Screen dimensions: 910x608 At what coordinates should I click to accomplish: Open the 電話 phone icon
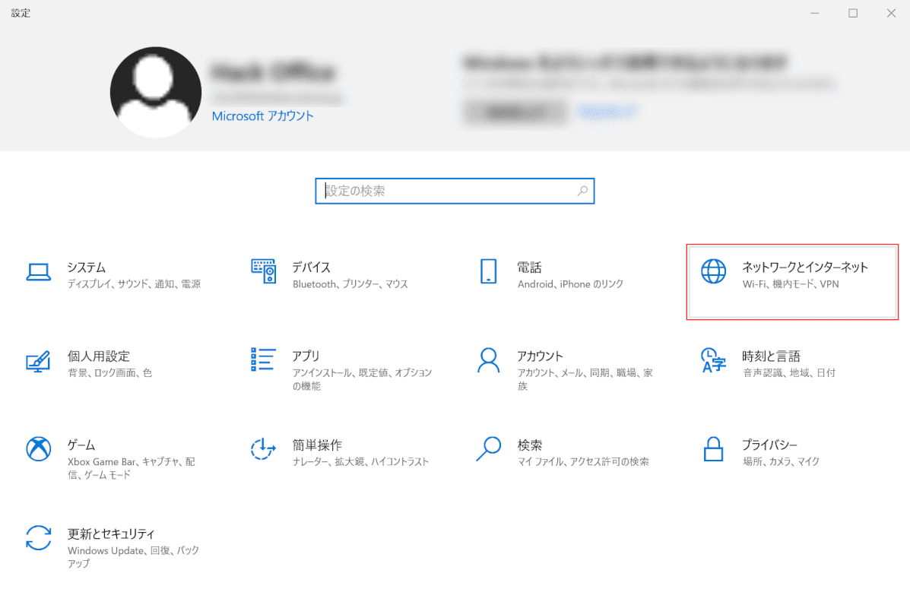pyautogui.click(x=489, y=271)
